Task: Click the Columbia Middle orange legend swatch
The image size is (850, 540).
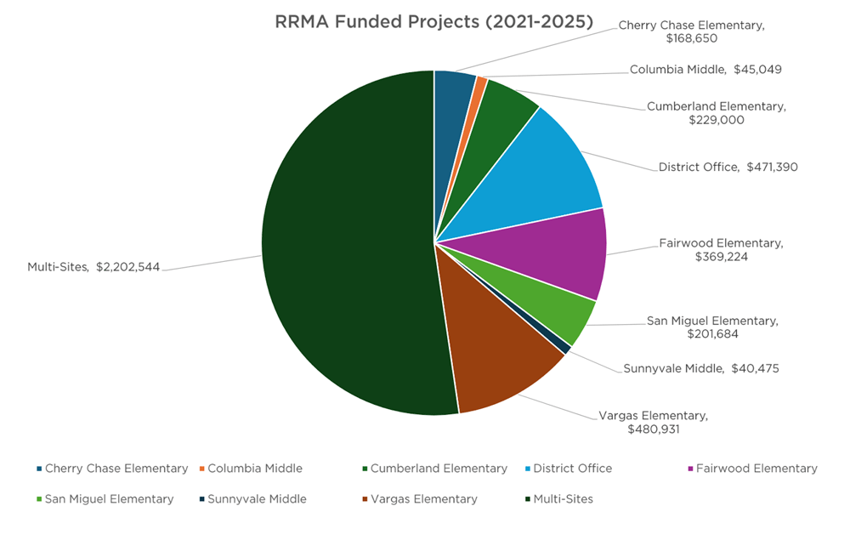Action: [201, 469]
